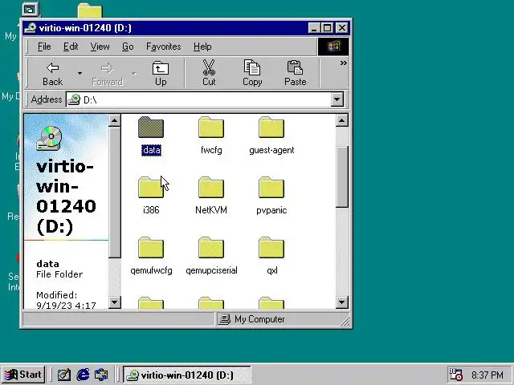Open the data folder icon
514x385 pixels.
tap(151, 128)
